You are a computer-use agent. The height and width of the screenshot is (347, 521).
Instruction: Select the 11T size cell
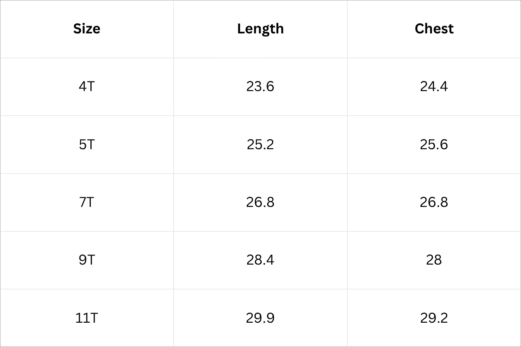[x=87, y=318]
